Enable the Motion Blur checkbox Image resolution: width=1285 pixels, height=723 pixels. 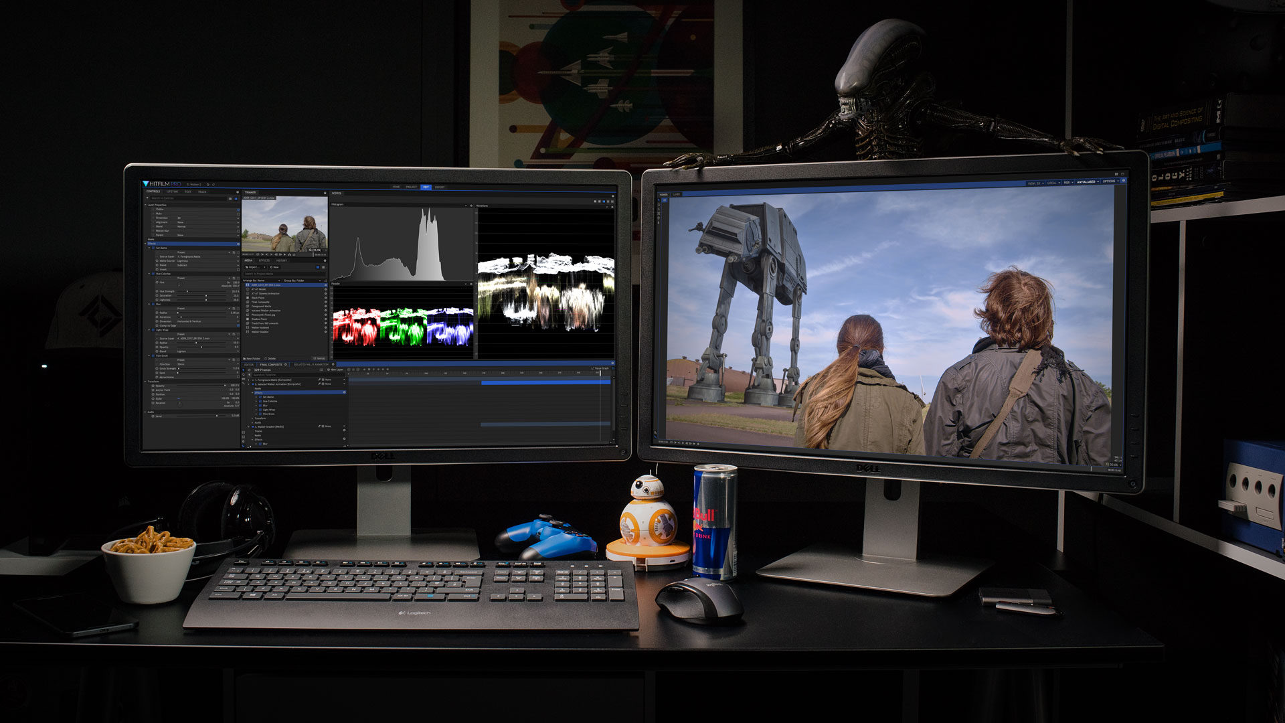[x=238, y=231]
